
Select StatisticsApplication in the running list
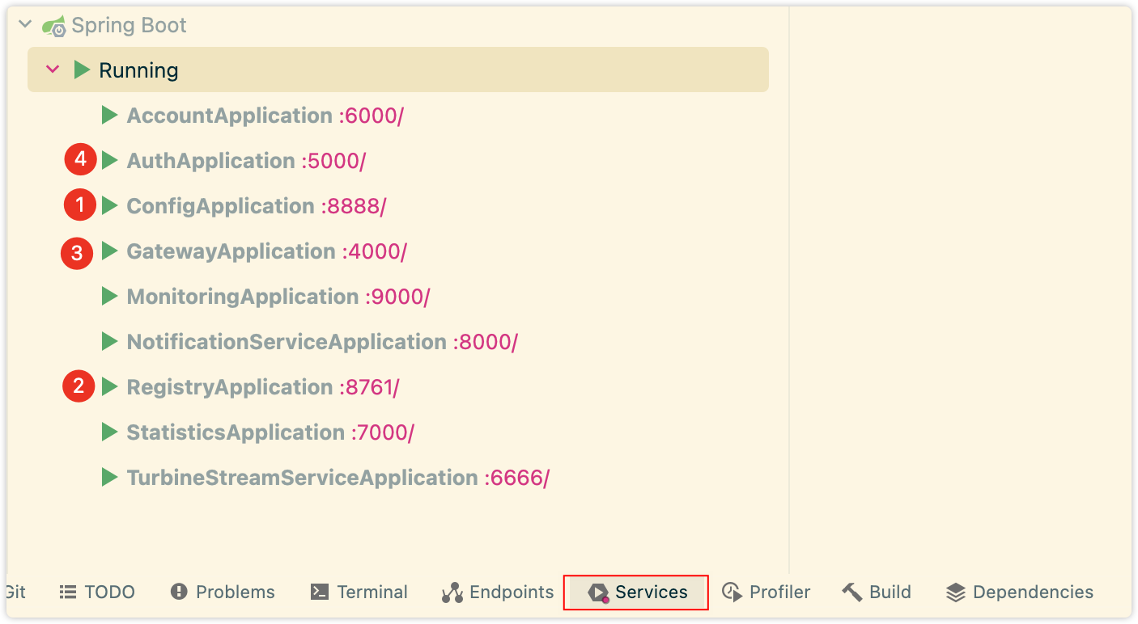coord(236,432)
